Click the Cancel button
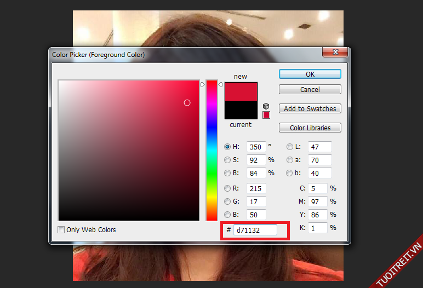This screenshot has height=288, width=423. click(310, 89)
